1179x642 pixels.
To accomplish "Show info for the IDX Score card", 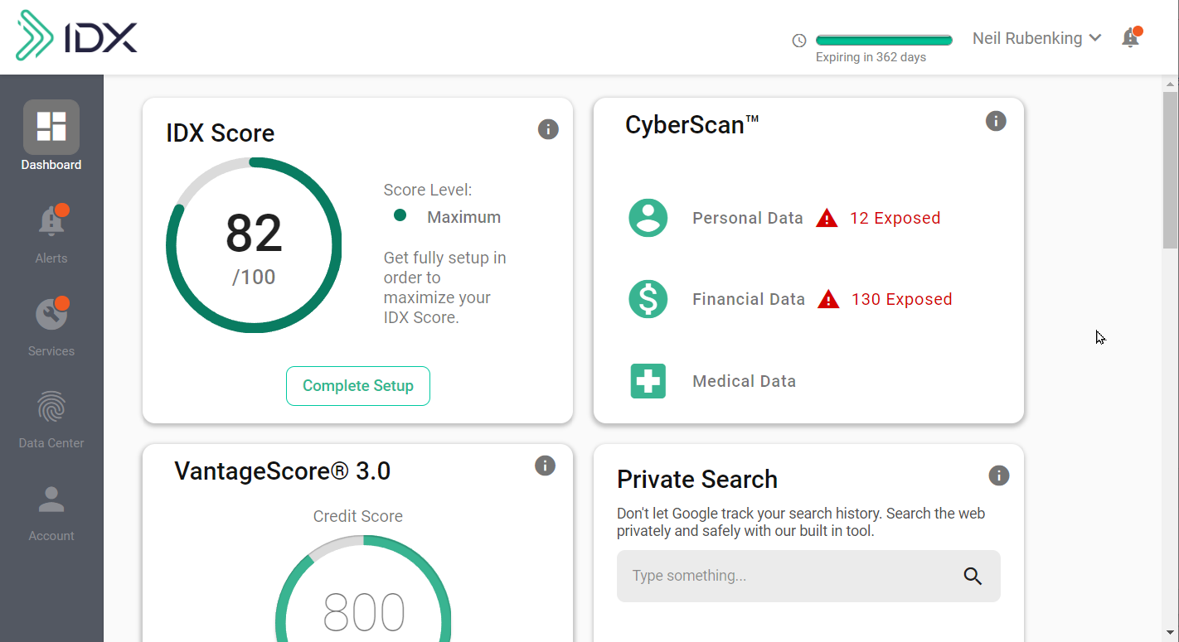I will [548, 129].
